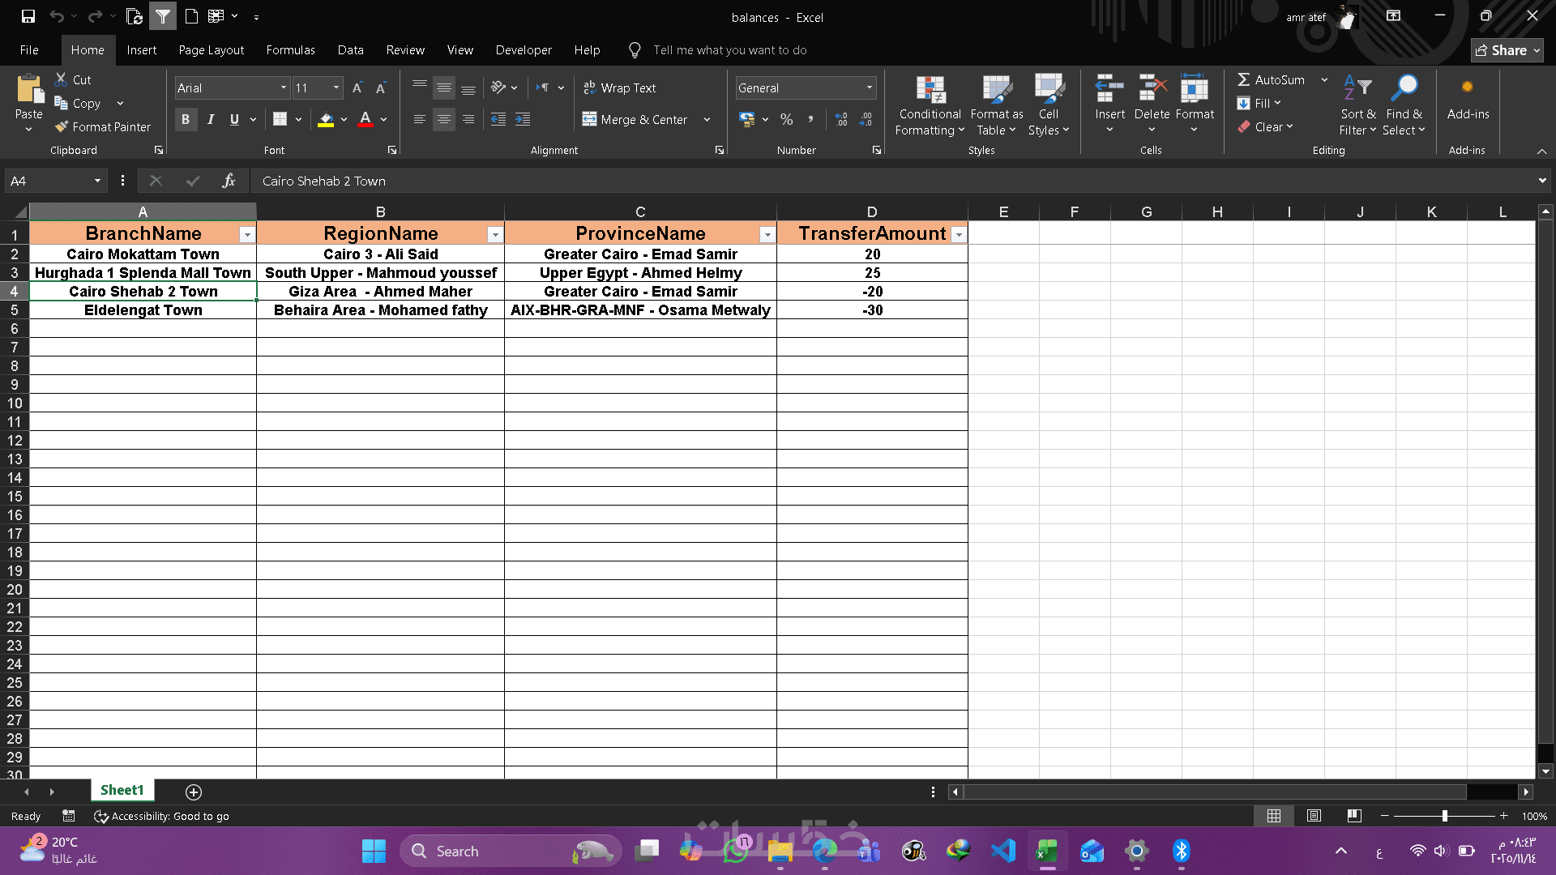The image size is (1556, 875).
Task: Expand the TransferAmount filter dropdown
Action: click(x=959, y=234)
